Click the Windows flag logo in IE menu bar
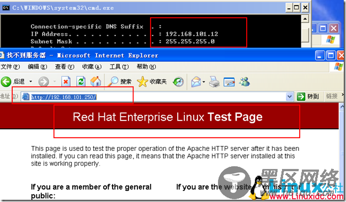The width and height of the screenshot is (346, 202). [338, 67]
